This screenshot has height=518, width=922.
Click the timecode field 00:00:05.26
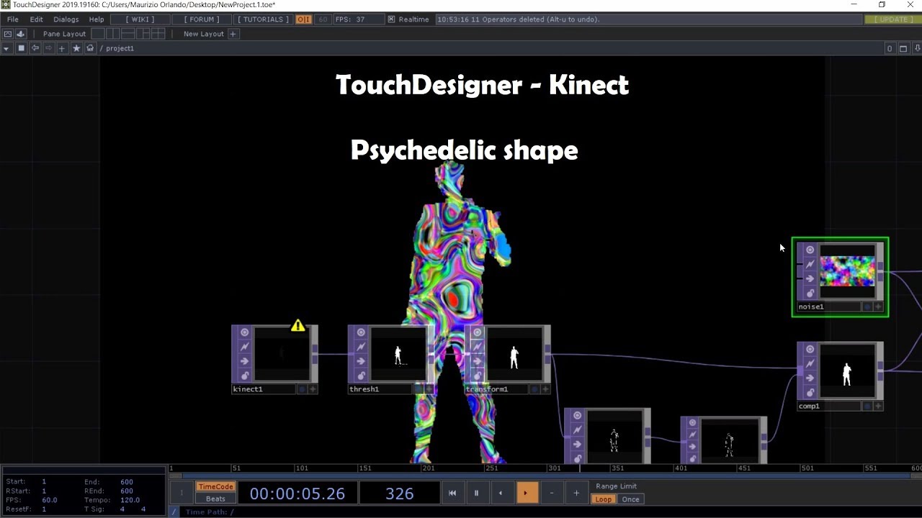[297, 494]
